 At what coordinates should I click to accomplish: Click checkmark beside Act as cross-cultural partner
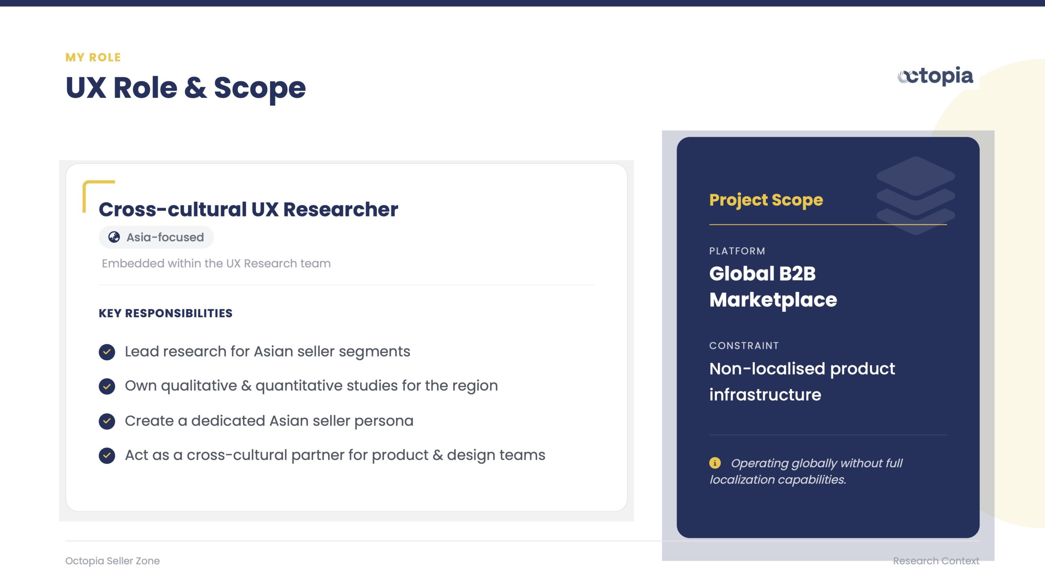107,455
